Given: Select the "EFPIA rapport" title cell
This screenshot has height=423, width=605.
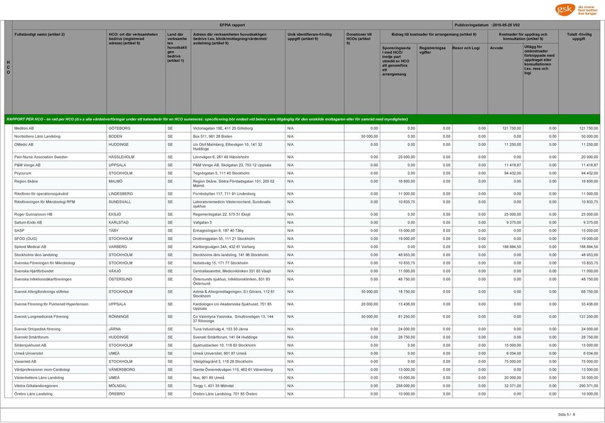Looking at the screenshot, I should (232, 25).
